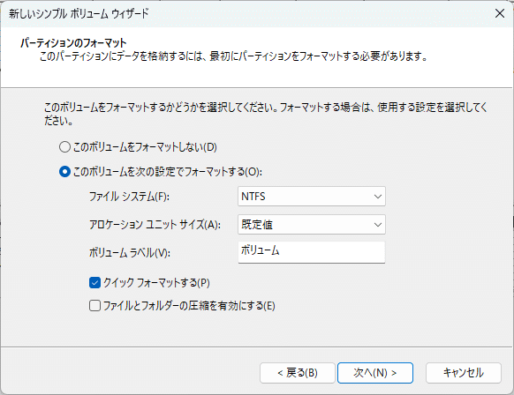Focus the ボリューム ラベル text field
Screen dimensions: 514x395
pyautogui.click(x=312, y=252)
